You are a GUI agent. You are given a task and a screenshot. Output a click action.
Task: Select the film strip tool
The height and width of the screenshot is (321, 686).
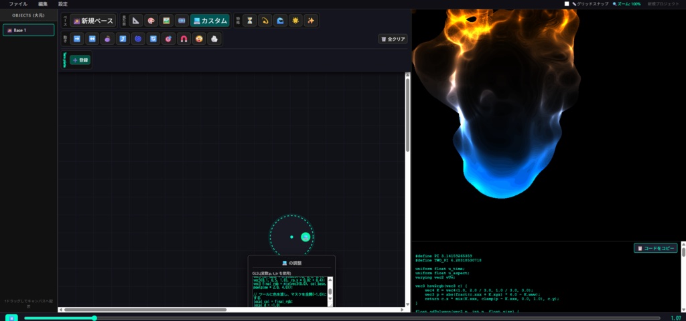pos(181,21)
